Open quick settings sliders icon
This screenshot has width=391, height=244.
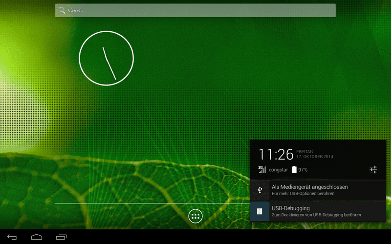coord(373,170)
